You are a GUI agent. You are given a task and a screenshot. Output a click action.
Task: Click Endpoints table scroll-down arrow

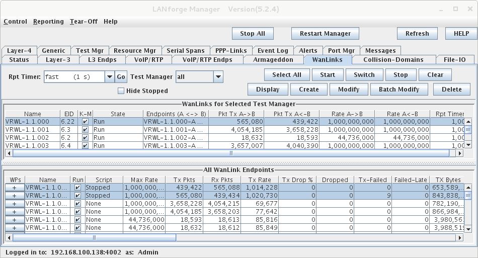(x=468, y=229)
